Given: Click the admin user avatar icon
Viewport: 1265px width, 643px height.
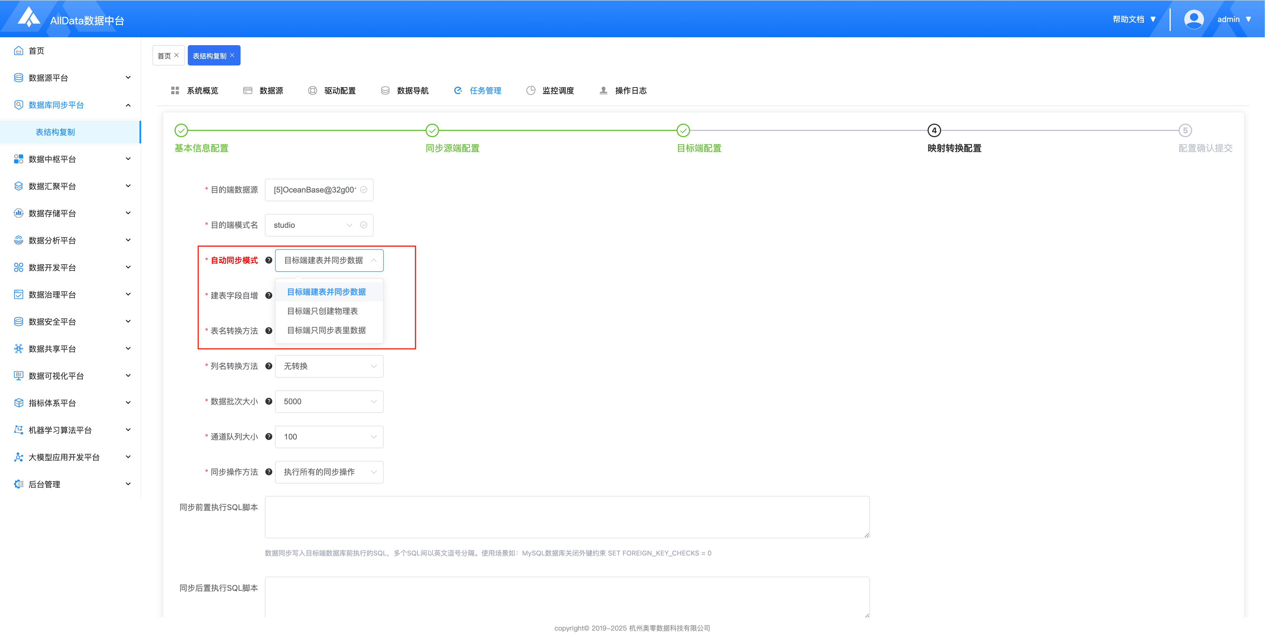Looking at the screenshot, I should click(x=1194, y=19).
